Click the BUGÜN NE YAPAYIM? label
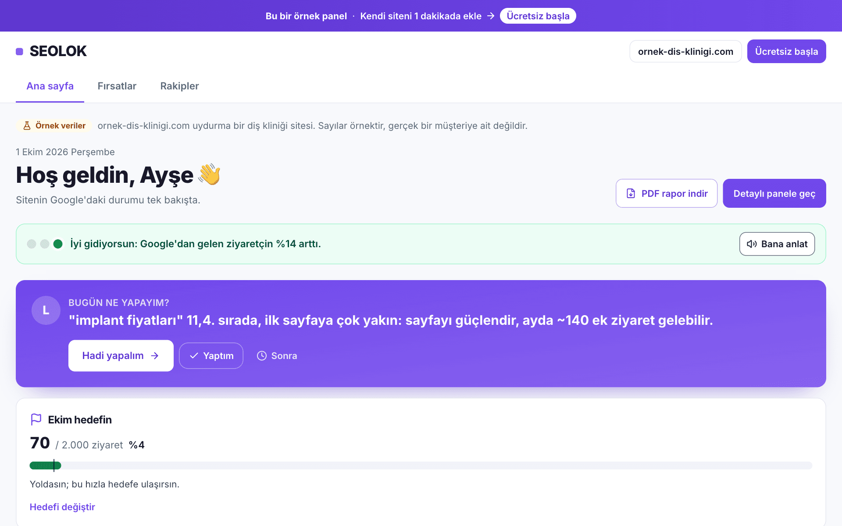This screenshot has width=842, height=526. pyautogui.click(x=119, y=303)
